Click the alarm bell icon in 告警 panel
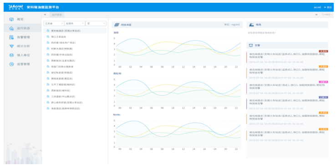The width and height of the screenshot is (336, 166). coord(251,45)
